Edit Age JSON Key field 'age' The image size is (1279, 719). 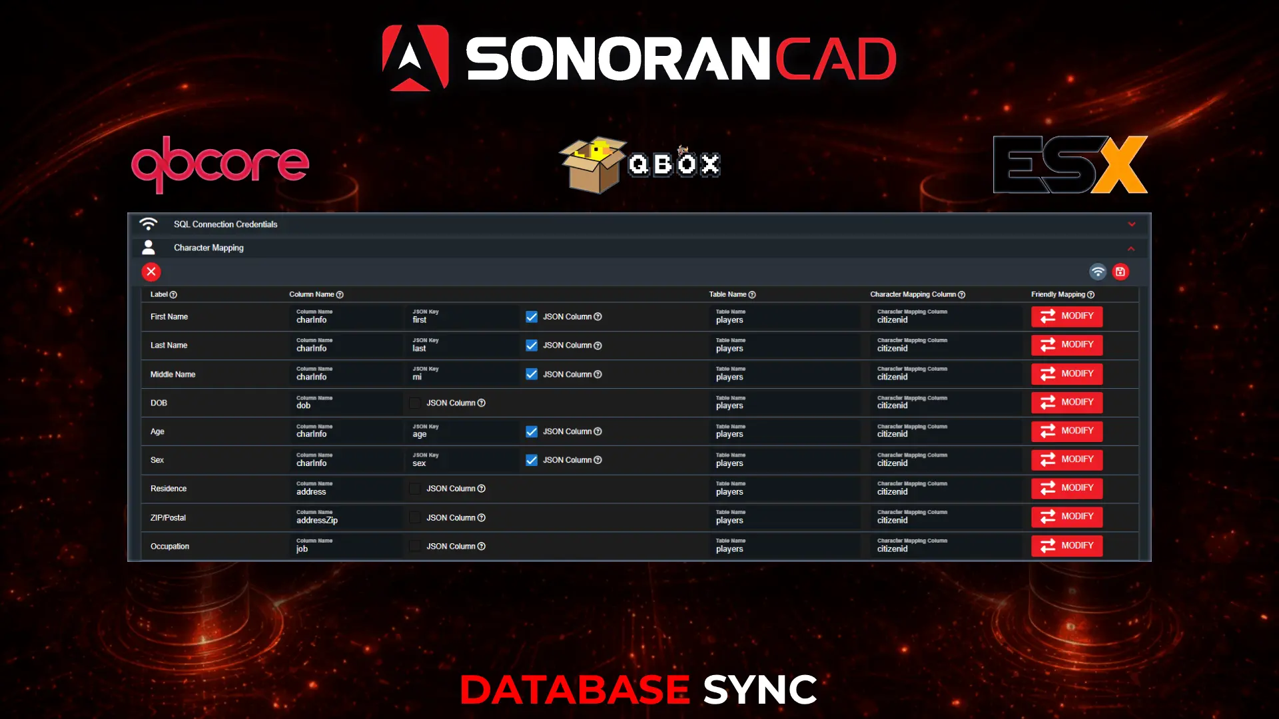[462, 431]
